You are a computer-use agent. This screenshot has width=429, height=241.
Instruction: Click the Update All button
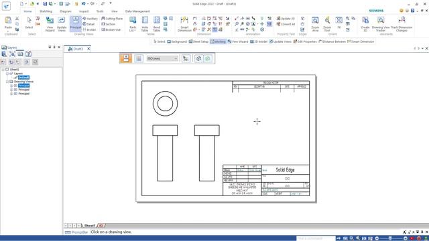tap(286, 19)
